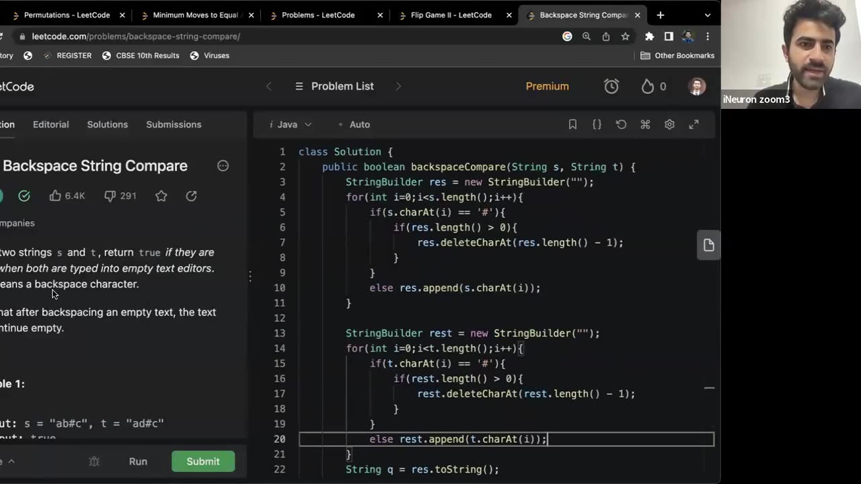The image size is (861, 484).
Task: Open the notes icon at editor edge
Action: 708,245
